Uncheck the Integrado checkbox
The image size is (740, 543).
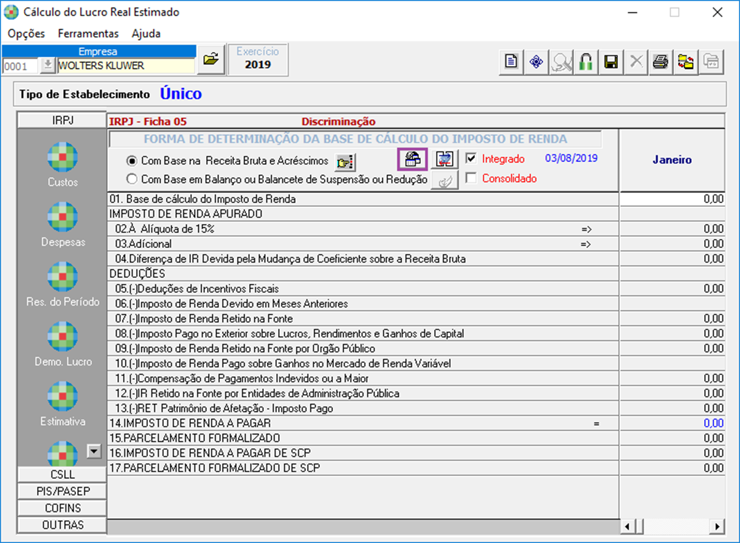pos(471,158)
